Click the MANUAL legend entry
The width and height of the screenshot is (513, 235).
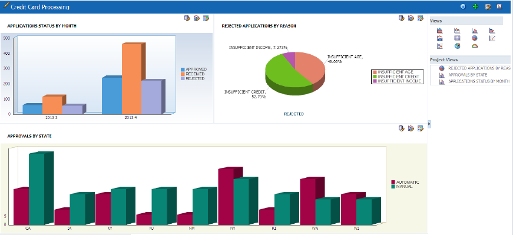coord(402,186)
